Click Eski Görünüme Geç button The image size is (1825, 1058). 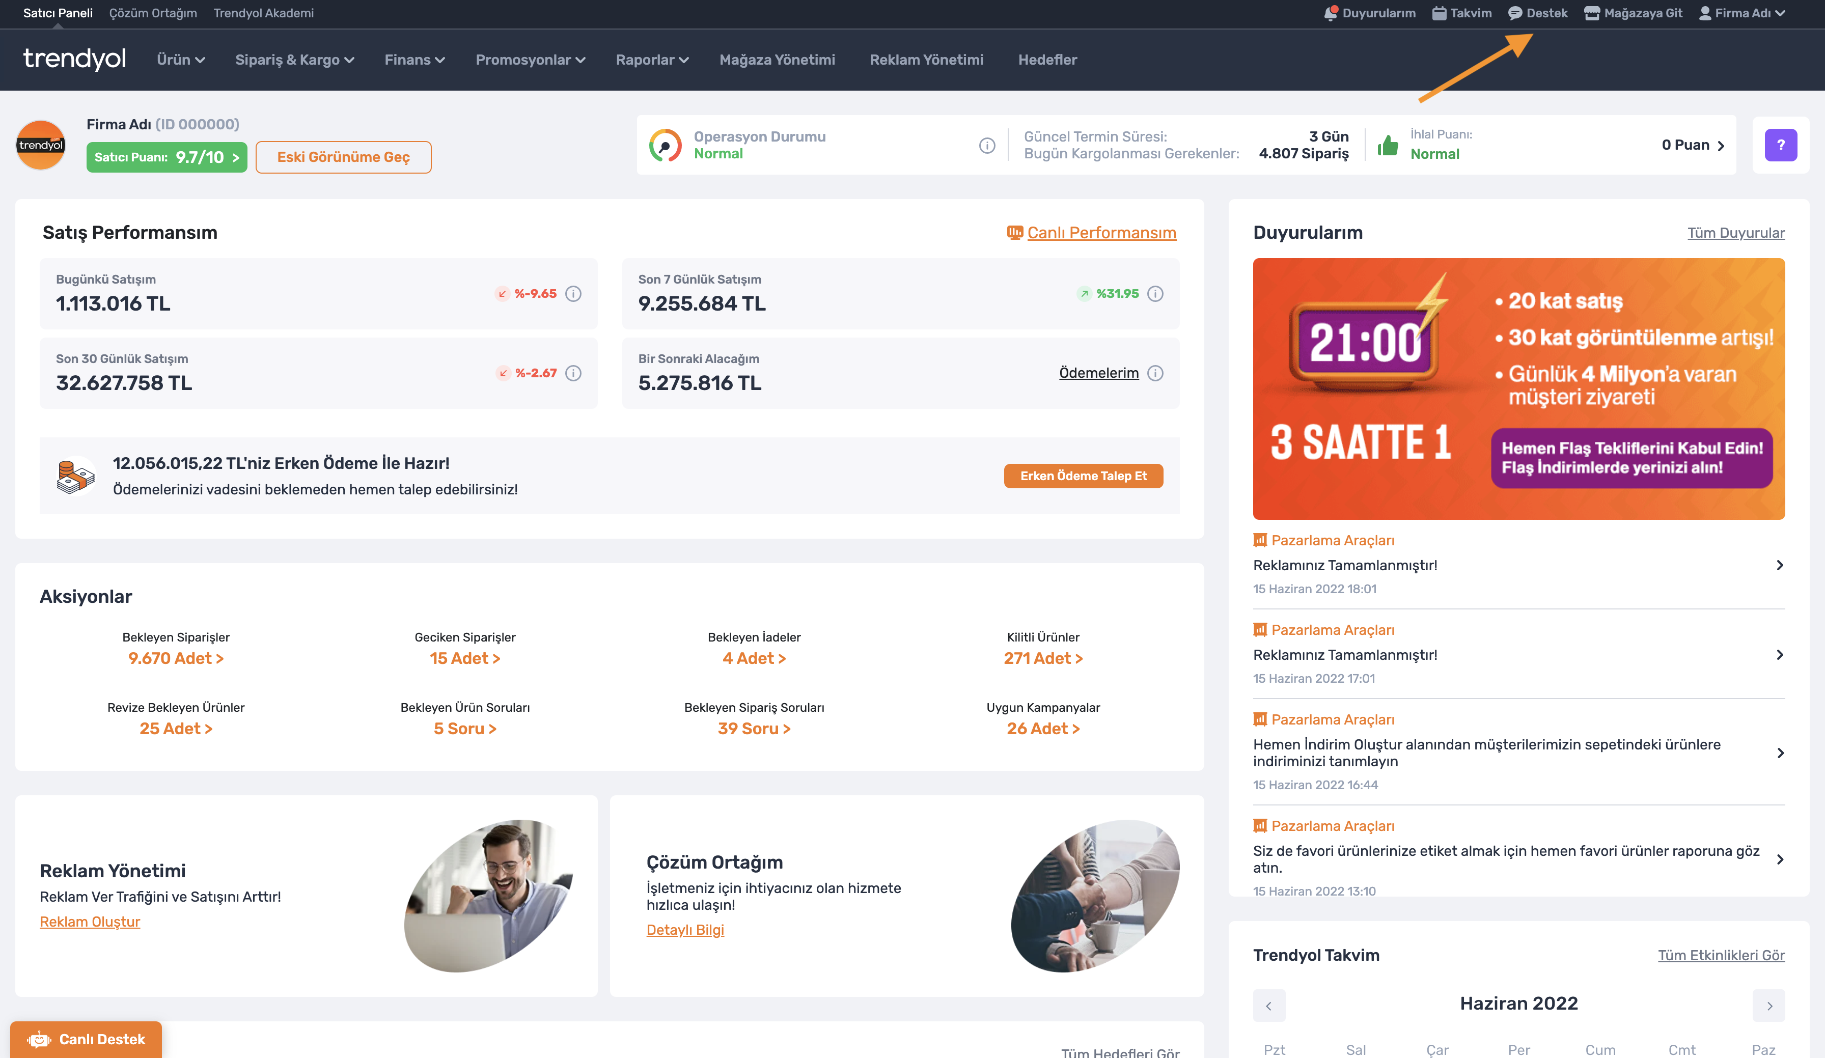click(x=343, y=157)
